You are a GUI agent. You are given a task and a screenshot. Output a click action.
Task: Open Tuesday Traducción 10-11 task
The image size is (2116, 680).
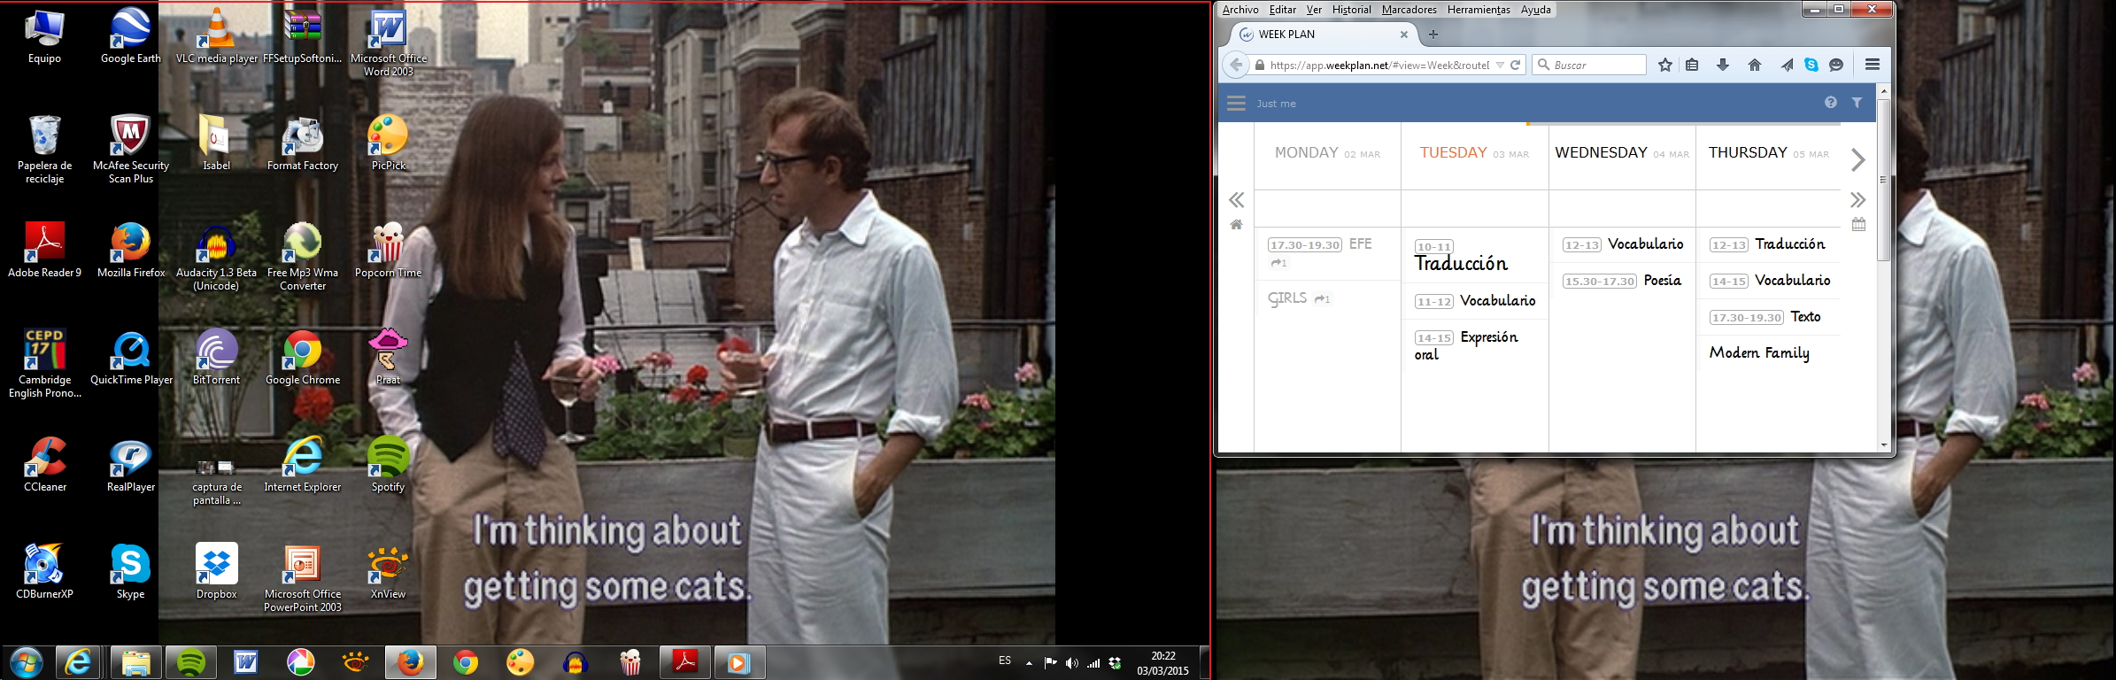pos(1475,256)
